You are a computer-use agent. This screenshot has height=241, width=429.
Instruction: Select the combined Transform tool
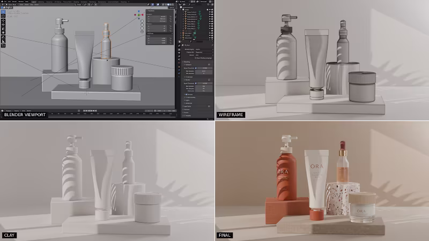(3, 33)
